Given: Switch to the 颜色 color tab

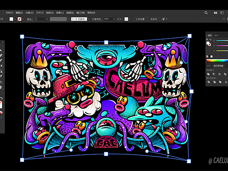Looking at the screenshot, I should tap(210, 36).
